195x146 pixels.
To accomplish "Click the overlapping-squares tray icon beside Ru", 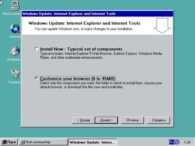I will pos(177,142).
